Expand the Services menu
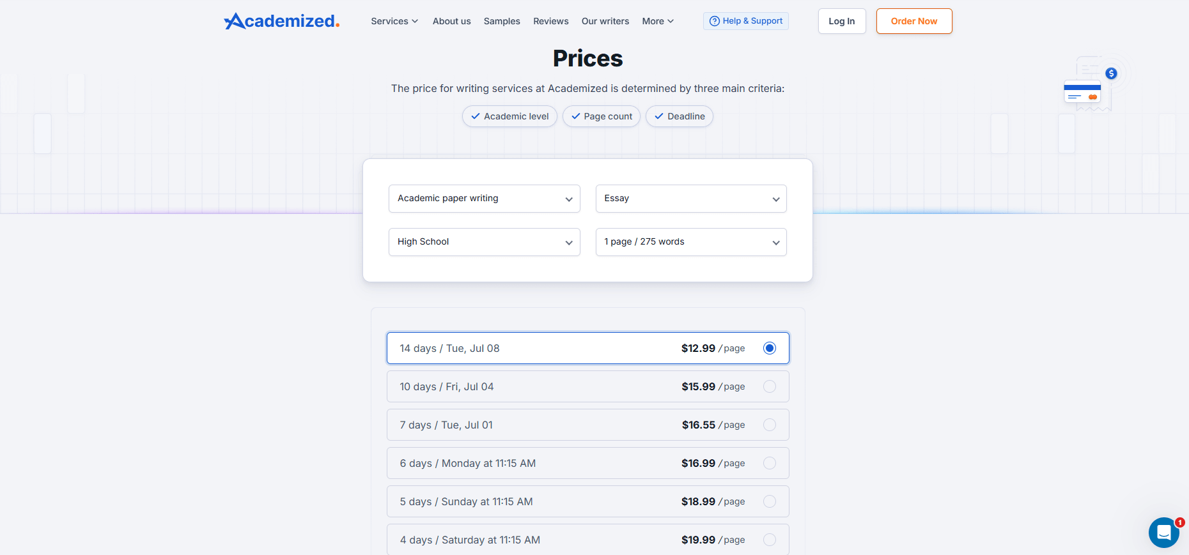The width and height of the screenshot is (1189, 555). (x=394, y=21)
